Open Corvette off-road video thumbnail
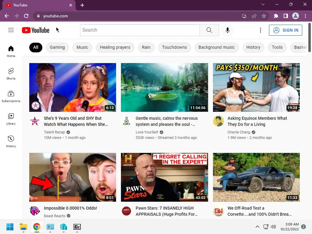Image resolution: width=312 pixels, height=234 pixels. 256,177
